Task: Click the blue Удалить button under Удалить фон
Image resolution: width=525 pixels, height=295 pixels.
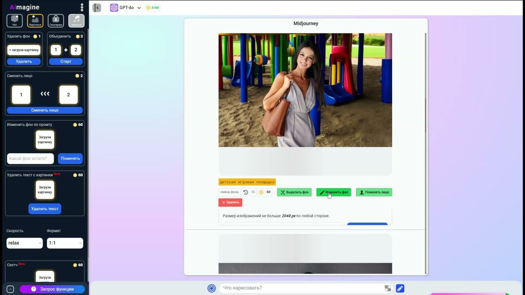Action: (x=24, y=61)
